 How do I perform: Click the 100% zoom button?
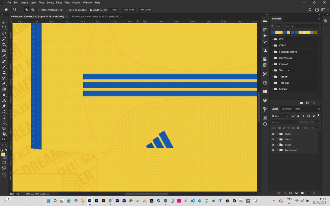point(114,10)
